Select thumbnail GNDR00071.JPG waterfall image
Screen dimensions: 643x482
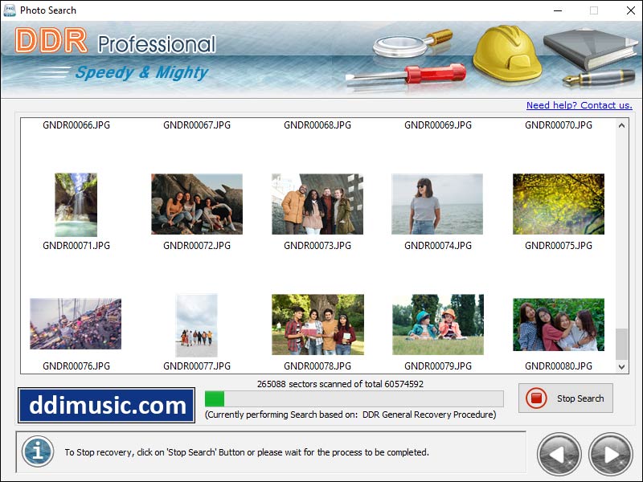pos(76,203)
